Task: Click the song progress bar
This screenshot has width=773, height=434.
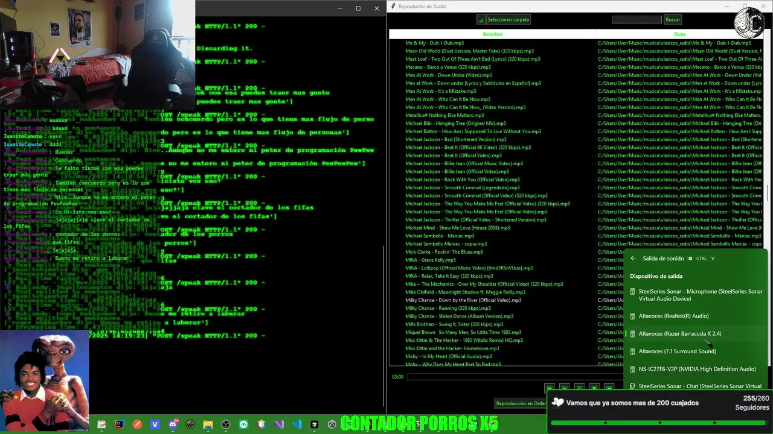Action: (516, 377)
